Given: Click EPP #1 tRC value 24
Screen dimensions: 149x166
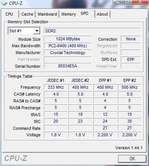Looking at the screenshot, I should [x=105, y=121].
